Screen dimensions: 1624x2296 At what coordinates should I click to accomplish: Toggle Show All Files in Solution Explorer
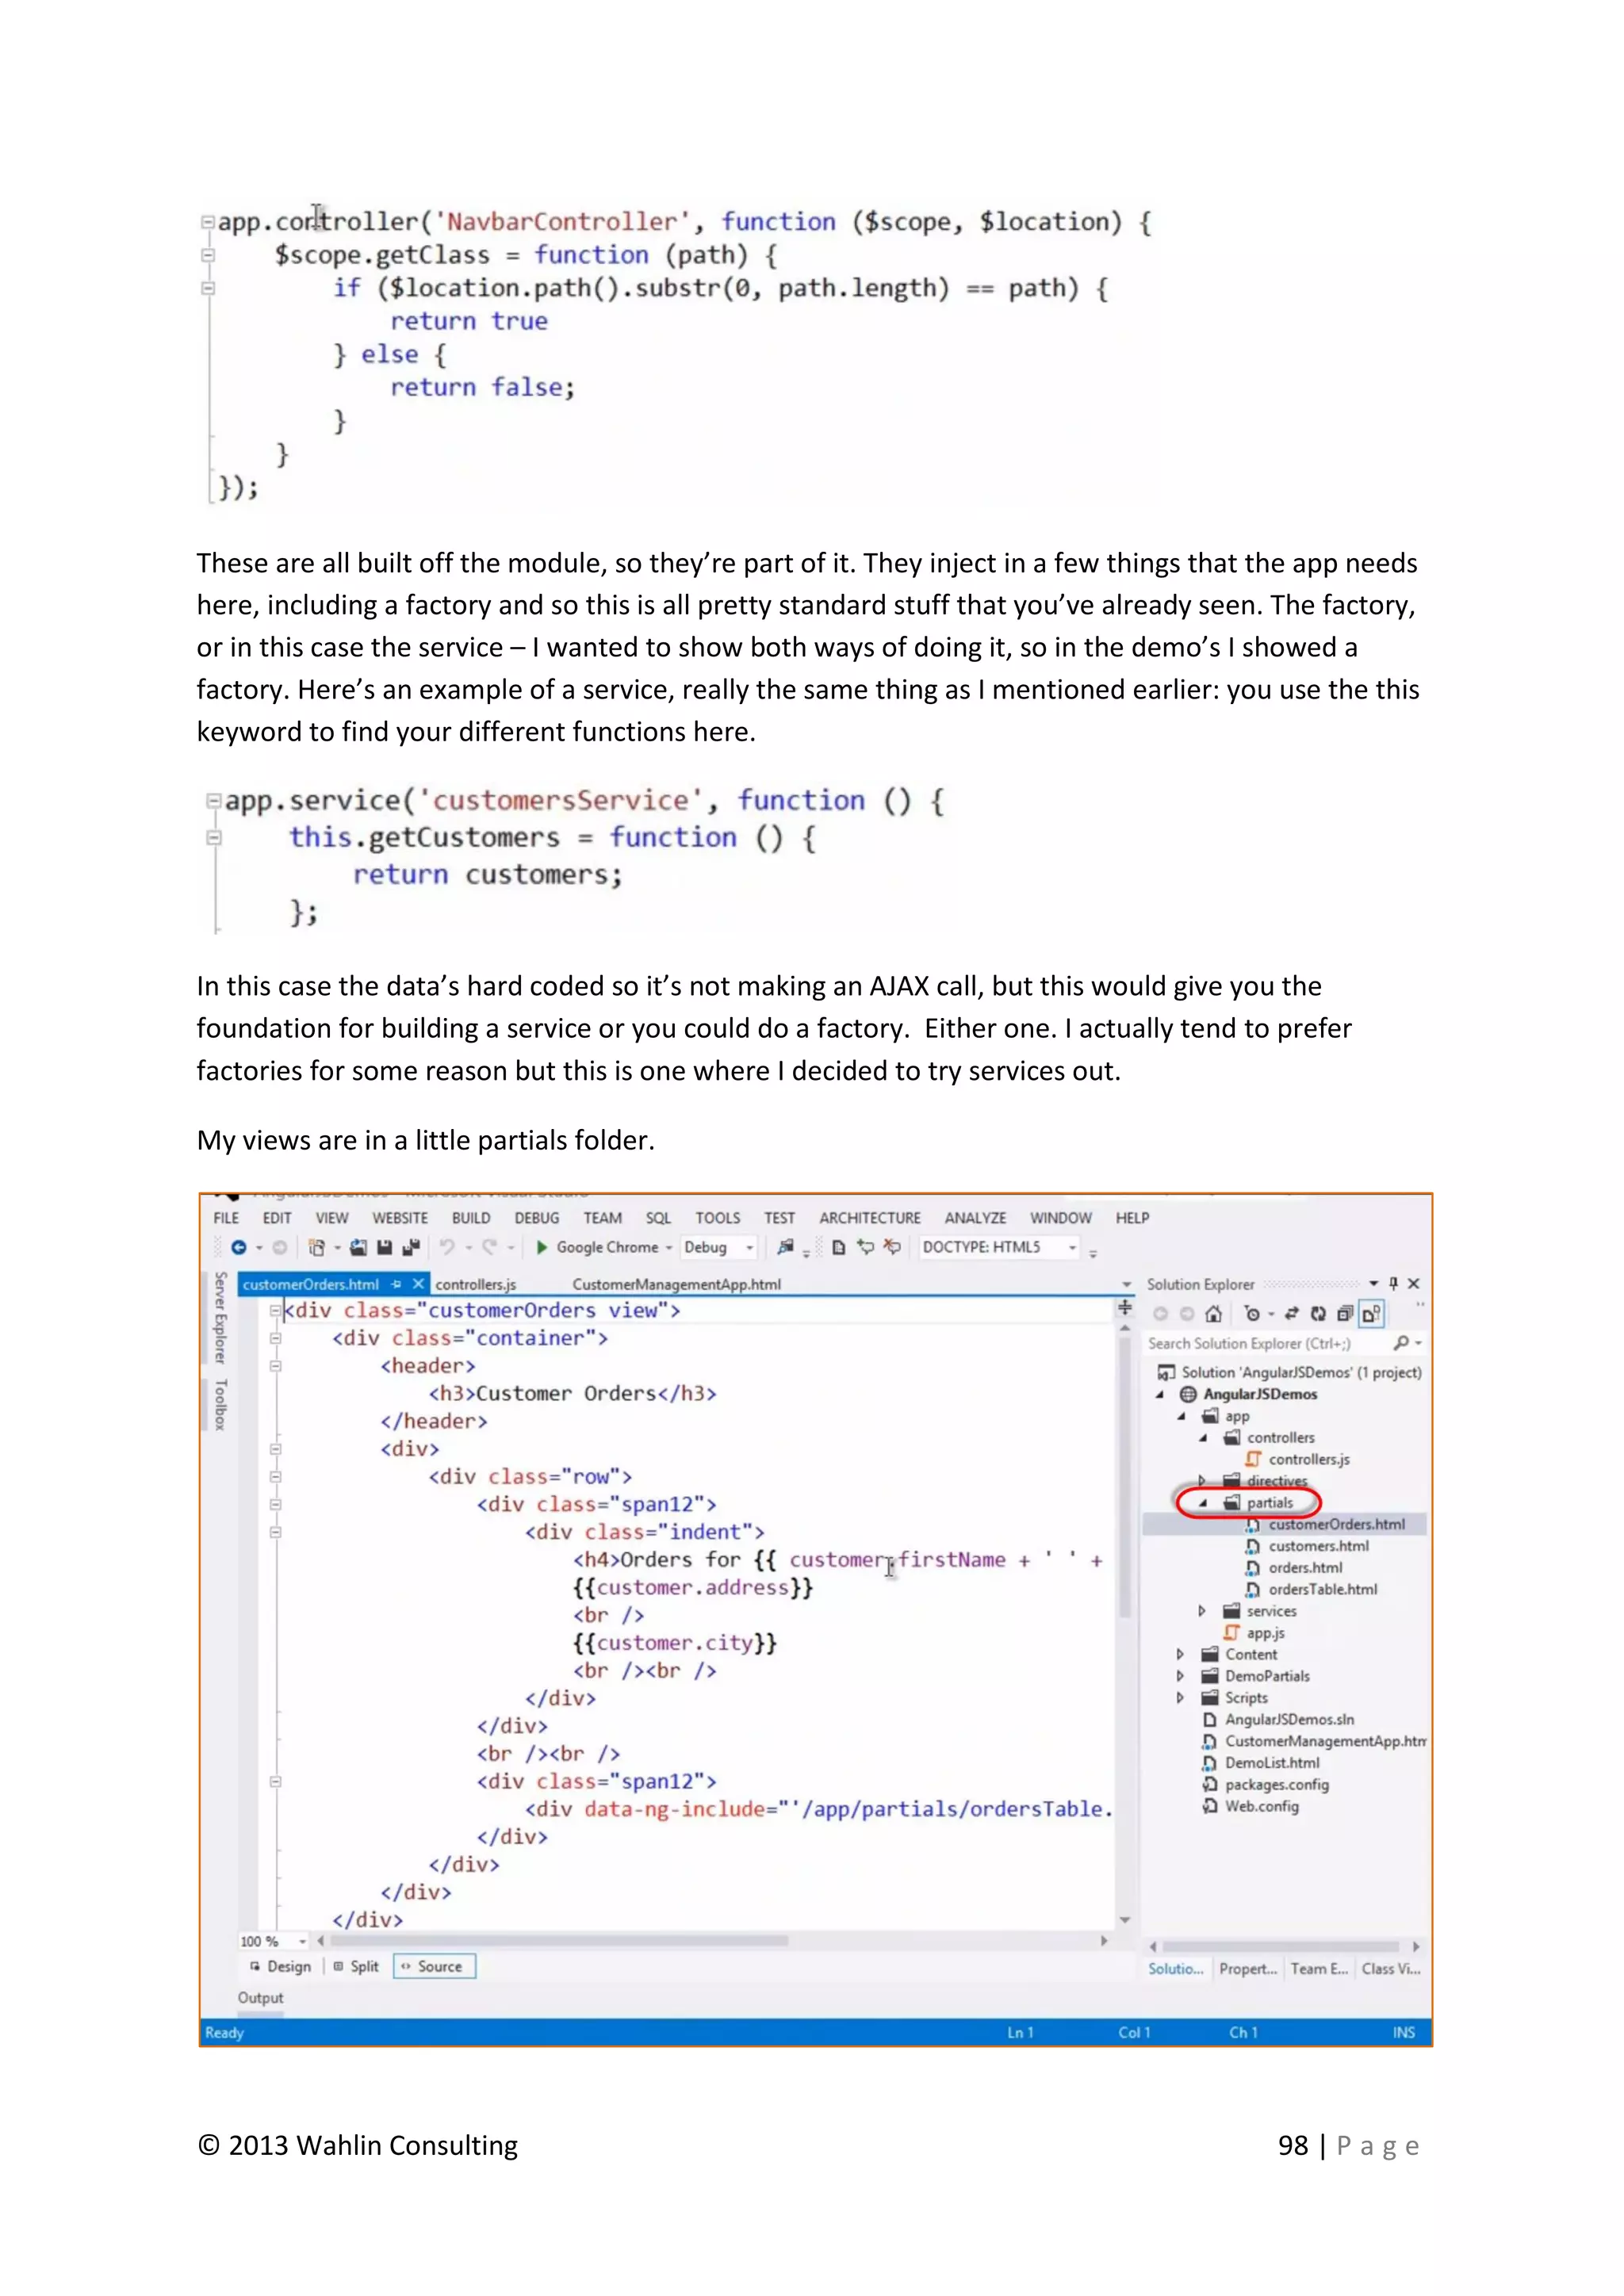[1371, 1314]
